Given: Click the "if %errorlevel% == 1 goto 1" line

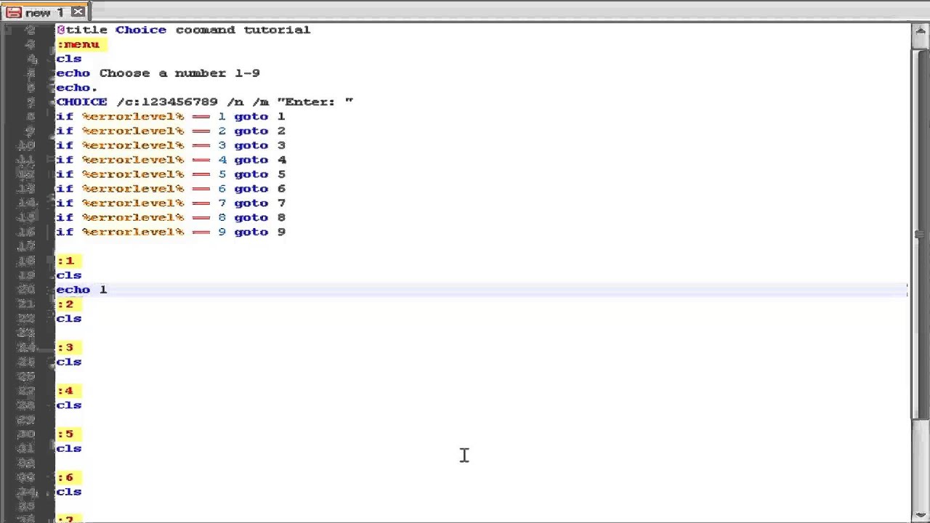Looking at the screenshot, I should [x=171, y=117].
